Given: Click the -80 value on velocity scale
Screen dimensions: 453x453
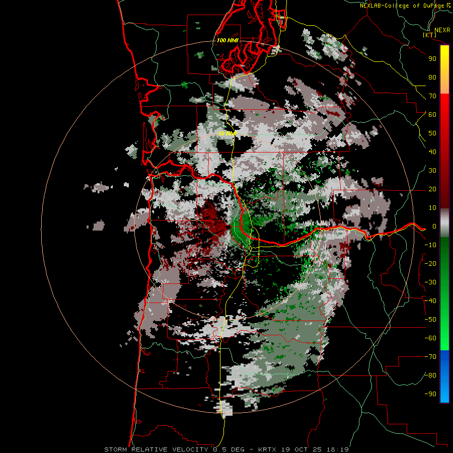Looking at the screenshot, I should 430,375.
